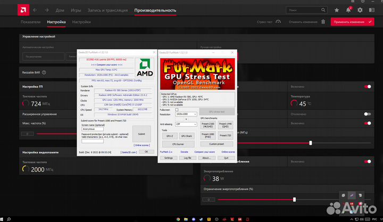383x222 pixels.
Task: Switch to Настройки sub-tab
Action: click(x=81, y=22)
